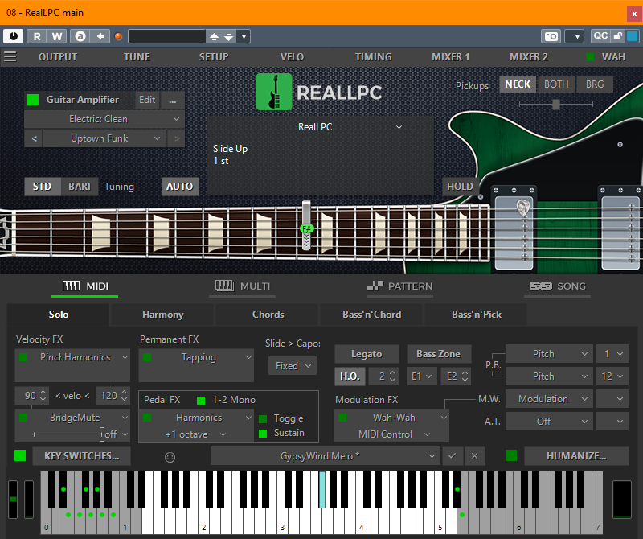Viewport: 643px width, 539px height.
Task: Toggle the Humanize green enable box
Action: [x=511, y=455]
